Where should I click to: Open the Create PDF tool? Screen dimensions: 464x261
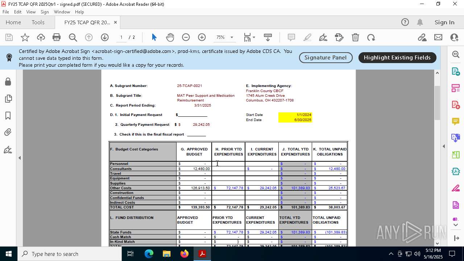pyautogui.click(x=456, y=105)
